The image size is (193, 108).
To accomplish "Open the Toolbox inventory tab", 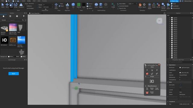I will (x=3, y=16).
